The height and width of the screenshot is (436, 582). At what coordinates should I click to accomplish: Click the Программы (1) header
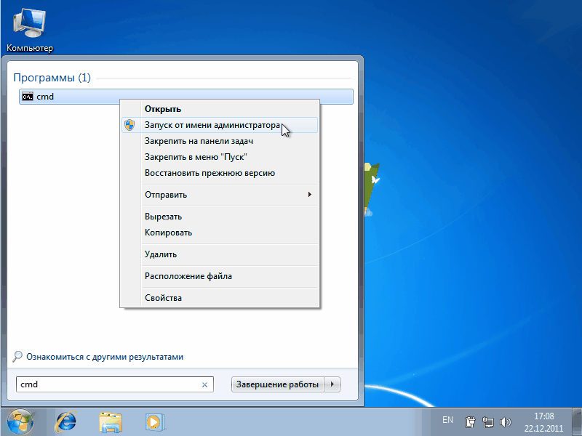click(52, 78)
